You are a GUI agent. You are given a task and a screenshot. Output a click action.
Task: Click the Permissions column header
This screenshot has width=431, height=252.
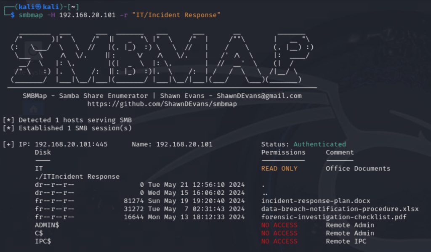[283, 152]
